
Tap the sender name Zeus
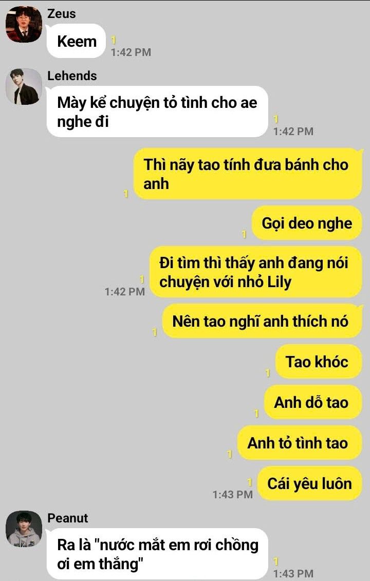tap(62, 14)
